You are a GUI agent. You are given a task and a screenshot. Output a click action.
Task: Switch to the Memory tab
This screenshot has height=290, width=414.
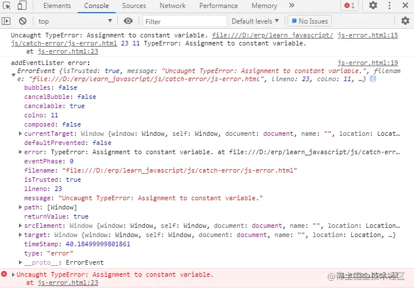264,6
